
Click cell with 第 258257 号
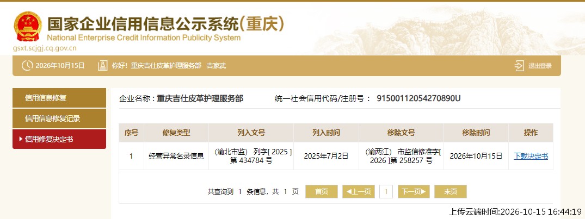(x=401, y=156)
